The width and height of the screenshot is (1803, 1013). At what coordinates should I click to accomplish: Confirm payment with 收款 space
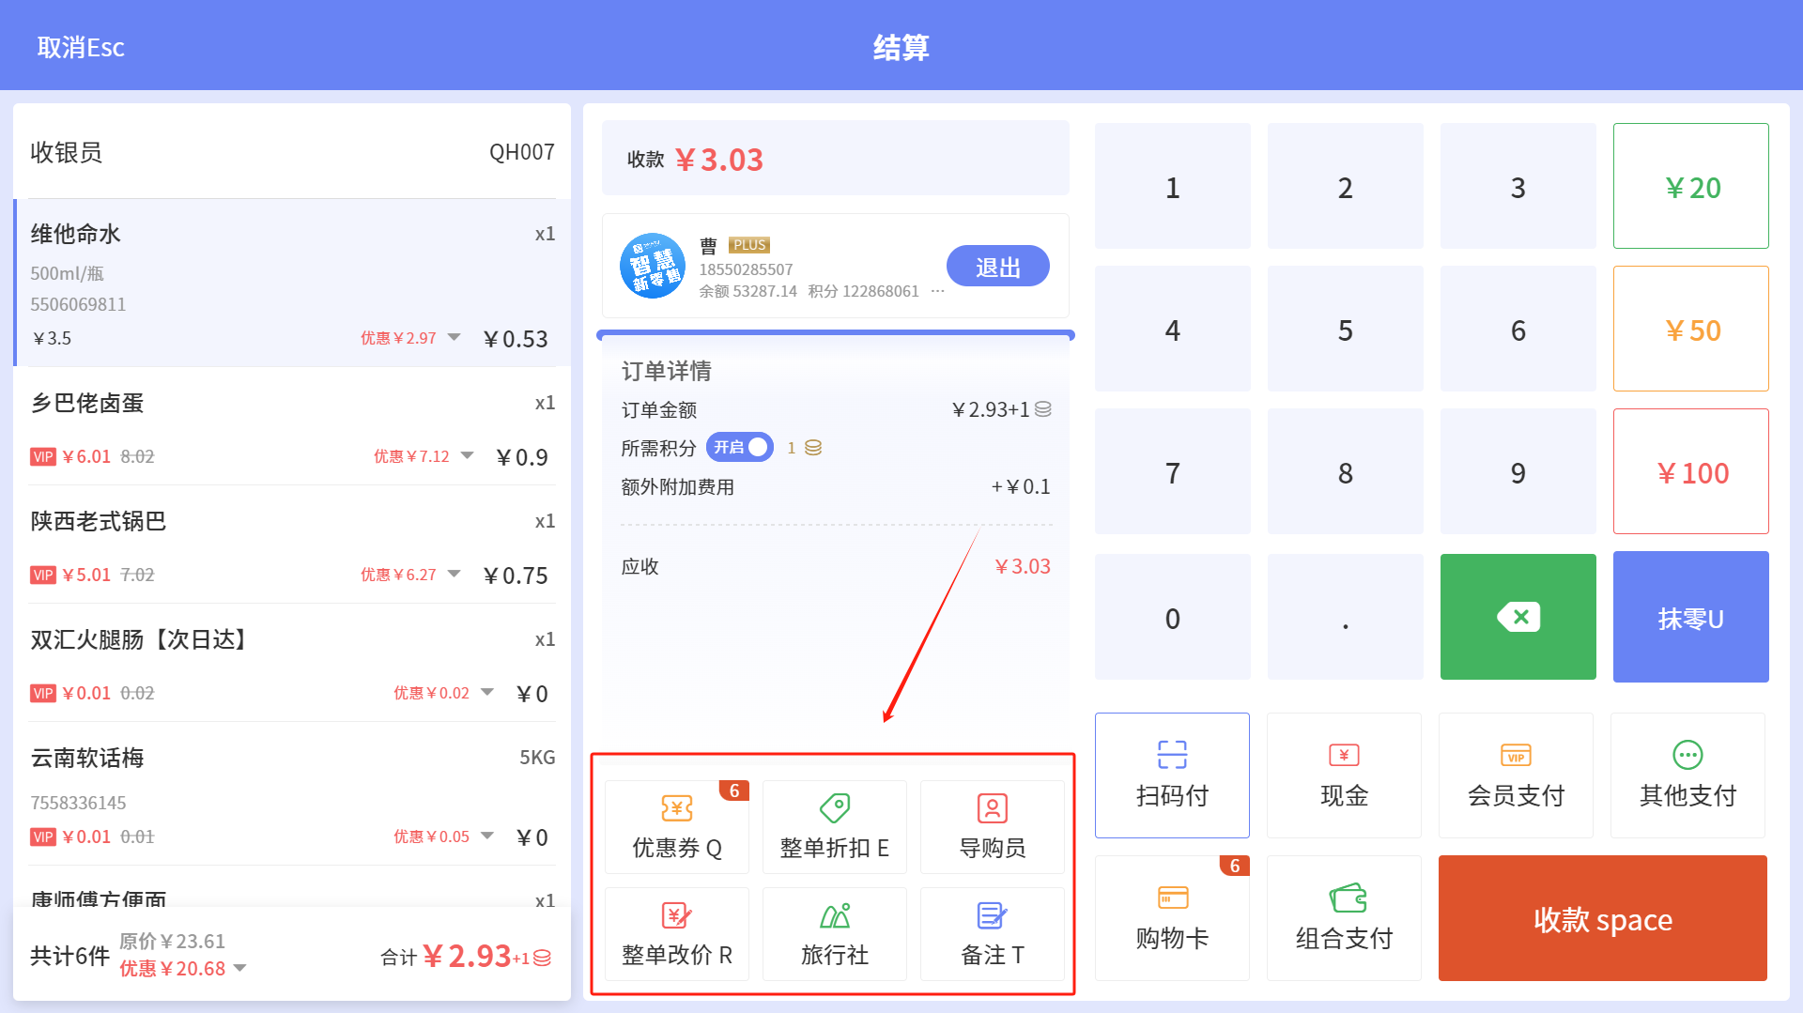pos(1602,918)
